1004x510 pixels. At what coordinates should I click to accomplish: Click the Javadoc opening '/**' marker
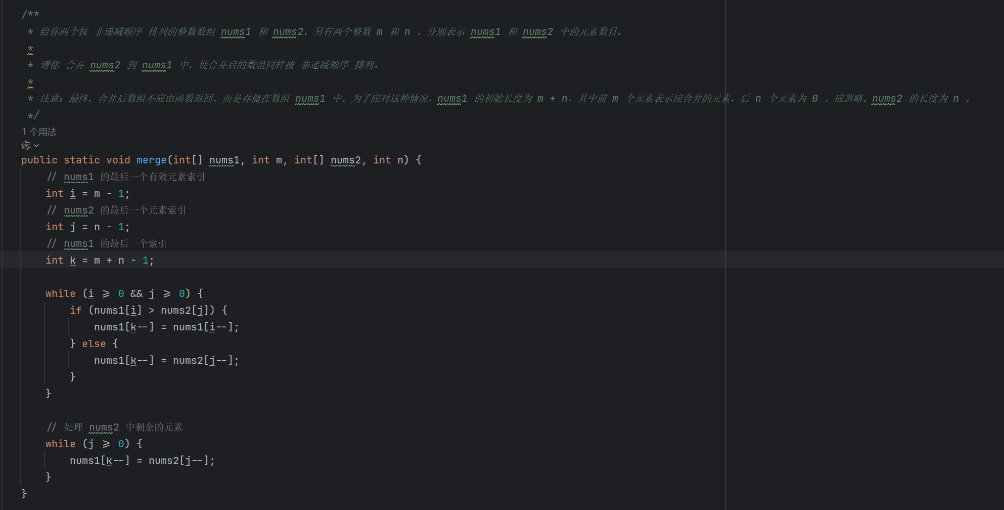(x=30, y=15)
